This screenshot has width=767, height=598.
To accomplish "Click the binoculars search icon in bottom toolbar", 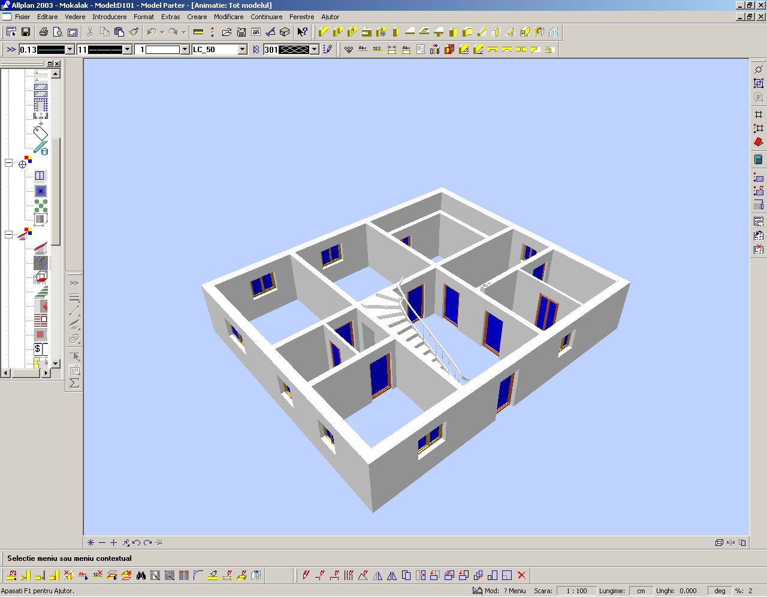I will (141, 575).
